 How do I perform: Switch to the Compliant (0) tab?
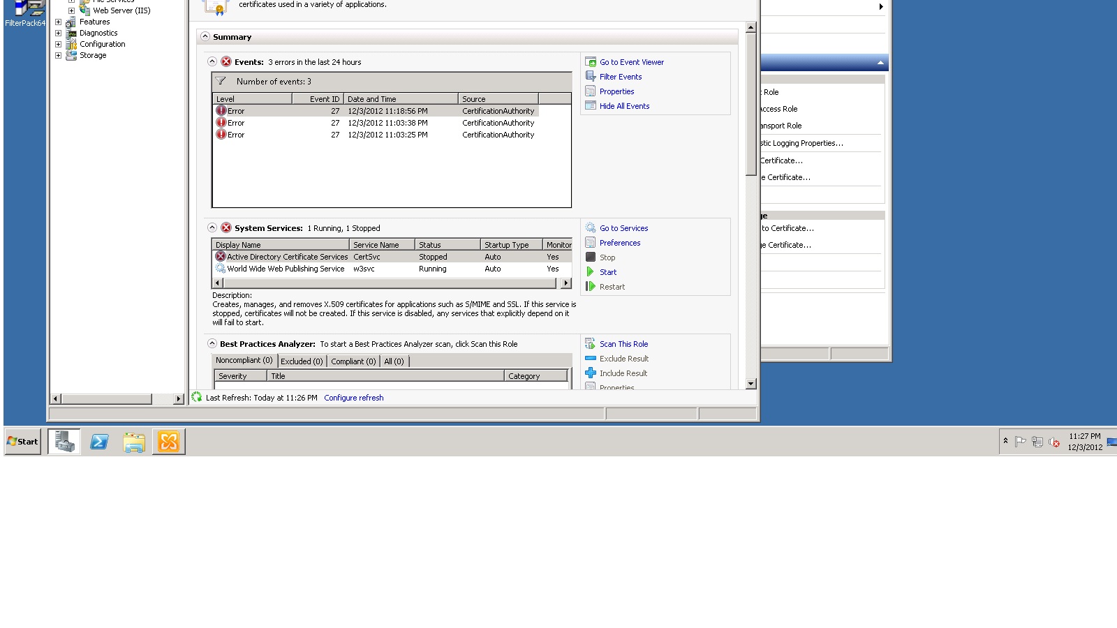tap(353, 361)
